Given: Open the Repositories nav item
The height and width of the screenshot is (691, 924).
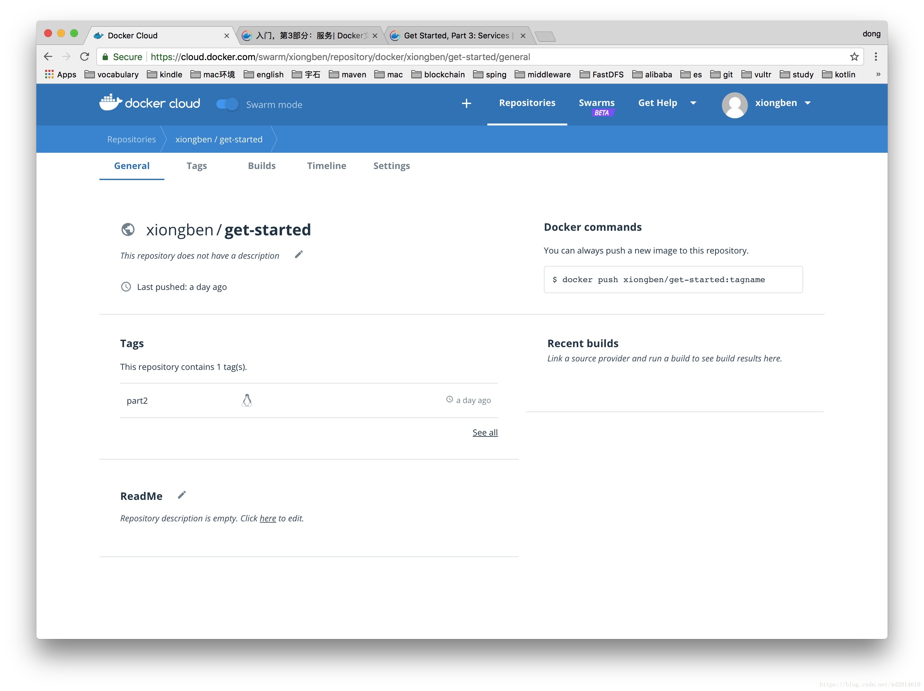Looking at the screenshot, I should click(x=527, y=103).
